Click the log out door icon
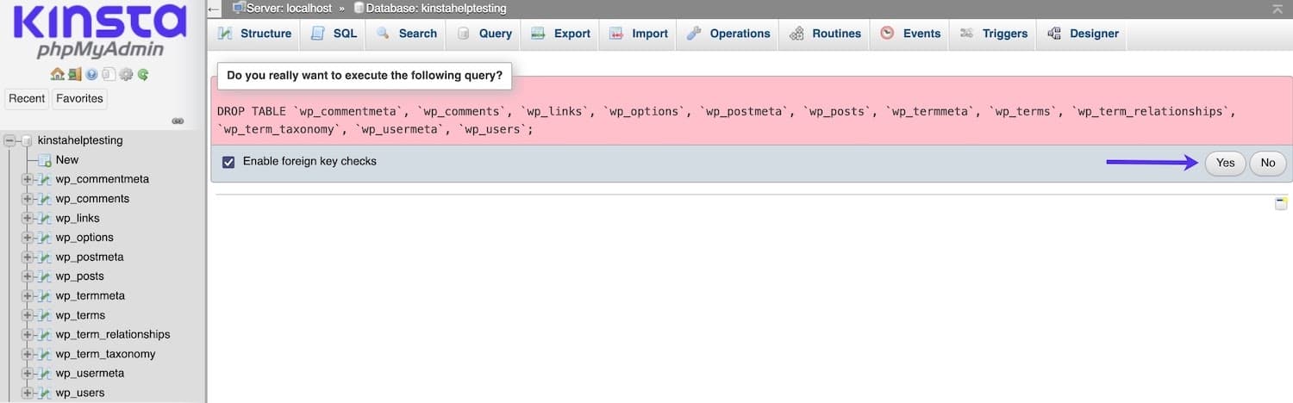This screenshot has width=1293, height=403. pos(74,75)
